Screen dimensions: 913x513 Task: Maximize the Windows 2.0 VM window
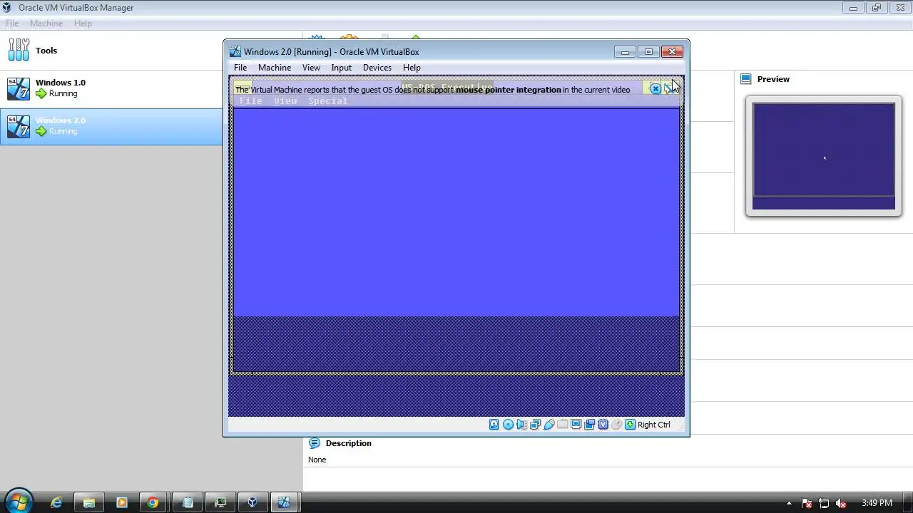pyautogui.click(x=648, y=52)
